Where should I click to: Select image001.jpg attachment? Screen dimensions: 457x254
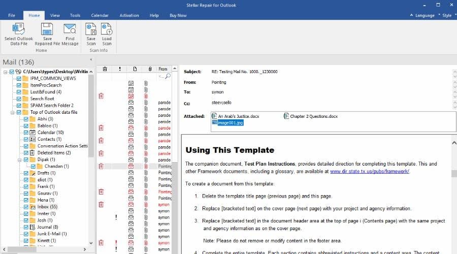coord(227,123)
